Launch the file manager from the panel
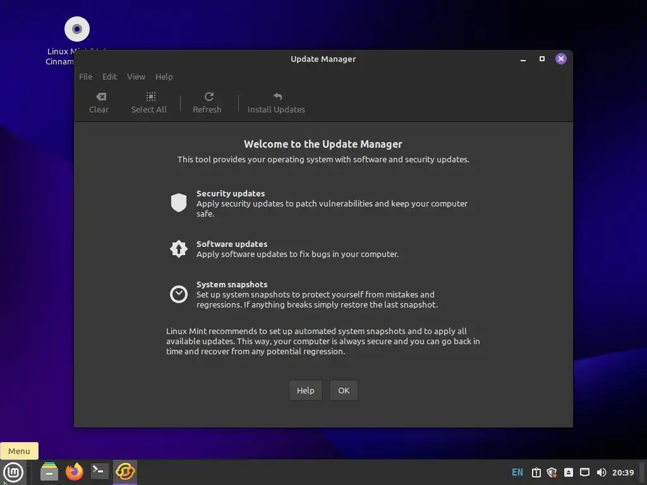Screen dimensions: 647x485 pyautogui.click(x=49, y=472)
